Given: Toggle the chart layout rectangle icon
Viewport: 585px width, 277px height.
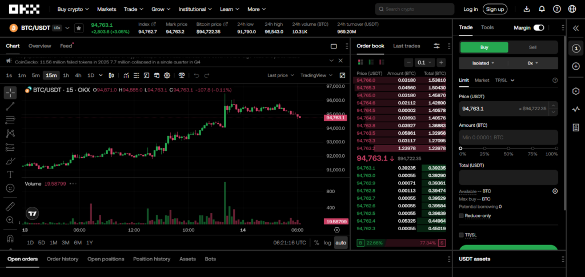Looking at the screenshot, I should 334,46.
